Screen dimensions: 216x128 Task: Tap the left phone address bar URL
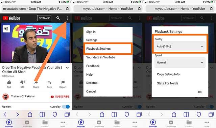tap(32, 9)
